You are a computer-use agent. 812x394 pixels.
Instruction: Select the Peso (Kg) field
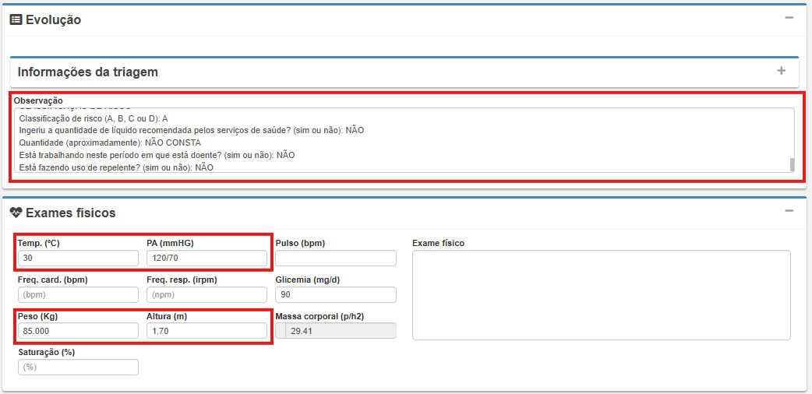[x=78, y=331]
